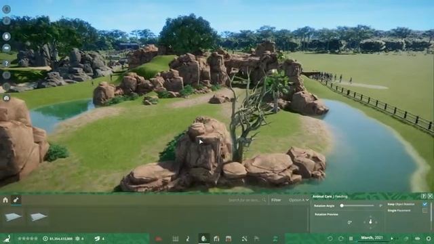The width and height of the screenshot is (434, 244).
Task: Open the facilities toolbar icon
Action: click(216, 239)
